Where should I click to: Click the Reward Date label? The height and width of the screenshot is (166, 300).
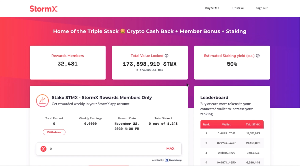pyautogui.click(x=127, y=118)
